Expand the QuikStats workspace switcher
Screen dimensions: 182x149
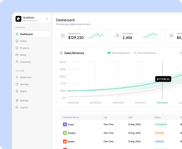pos(47,19)
